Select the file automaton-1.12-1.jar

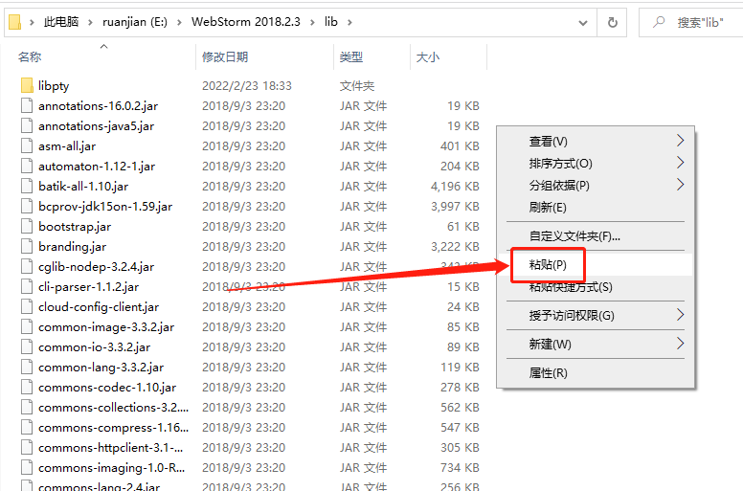pos(97,167)
